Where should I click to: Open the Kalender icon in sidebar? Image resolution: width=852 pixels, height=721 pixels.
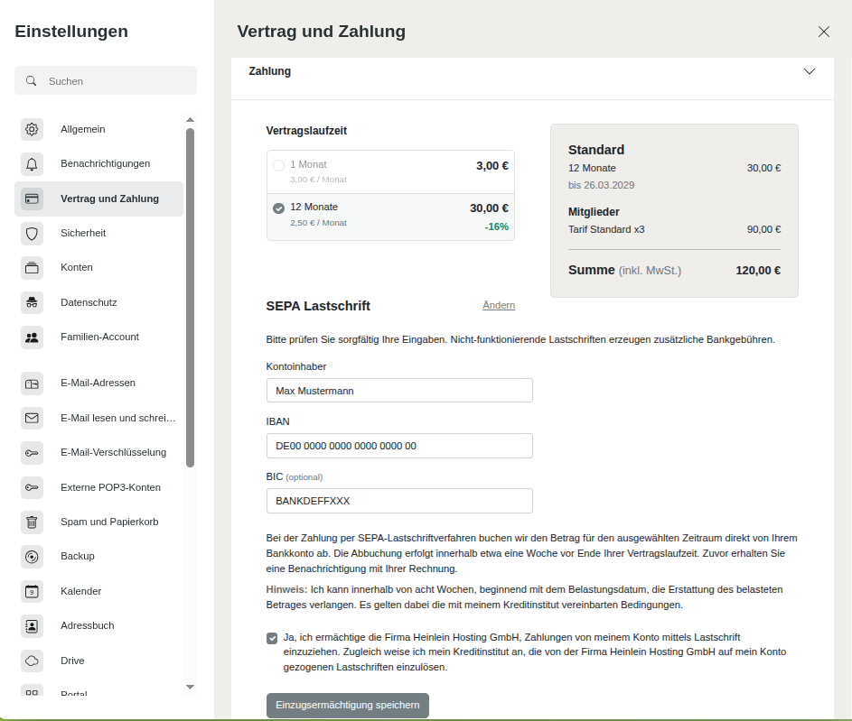click(x=32, y=591)
